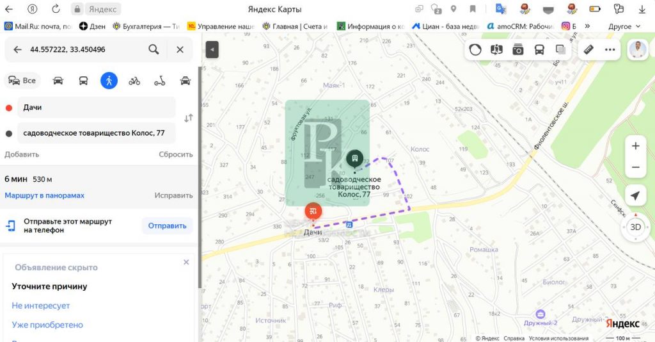Open the Alice circle icon on the map

tap(475, 50)
